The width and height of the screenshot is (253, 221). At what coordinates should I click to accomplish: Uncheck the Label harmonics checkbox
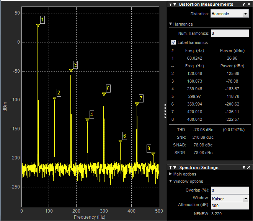coord(174,42)
